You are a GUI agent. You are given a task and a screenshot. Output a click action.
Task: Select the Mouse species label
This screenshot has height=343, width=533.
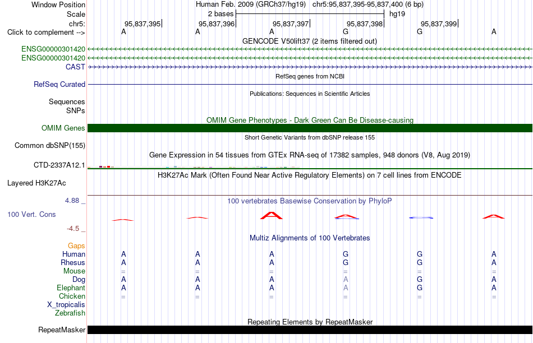tap(74, 271)
